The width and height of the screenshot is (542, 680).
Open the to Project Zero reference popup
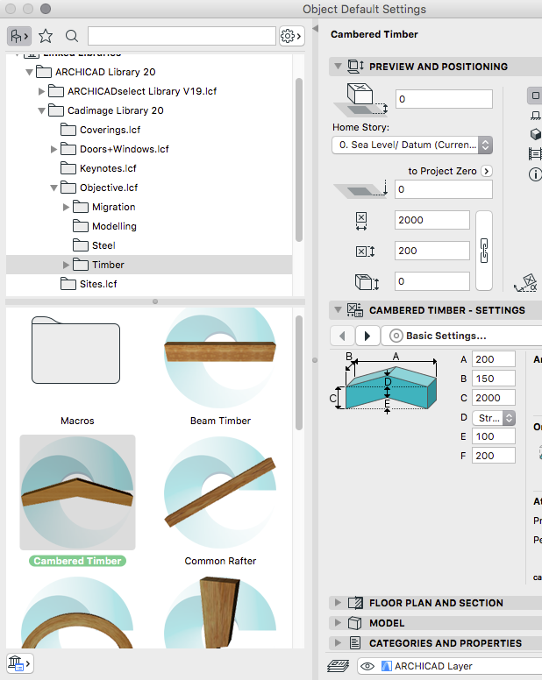pos(487,171)
